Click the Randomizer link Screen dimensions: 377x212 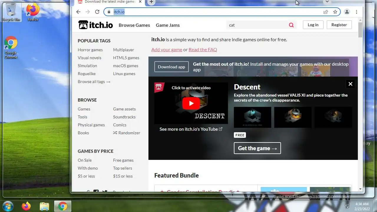tap(127, 133)
